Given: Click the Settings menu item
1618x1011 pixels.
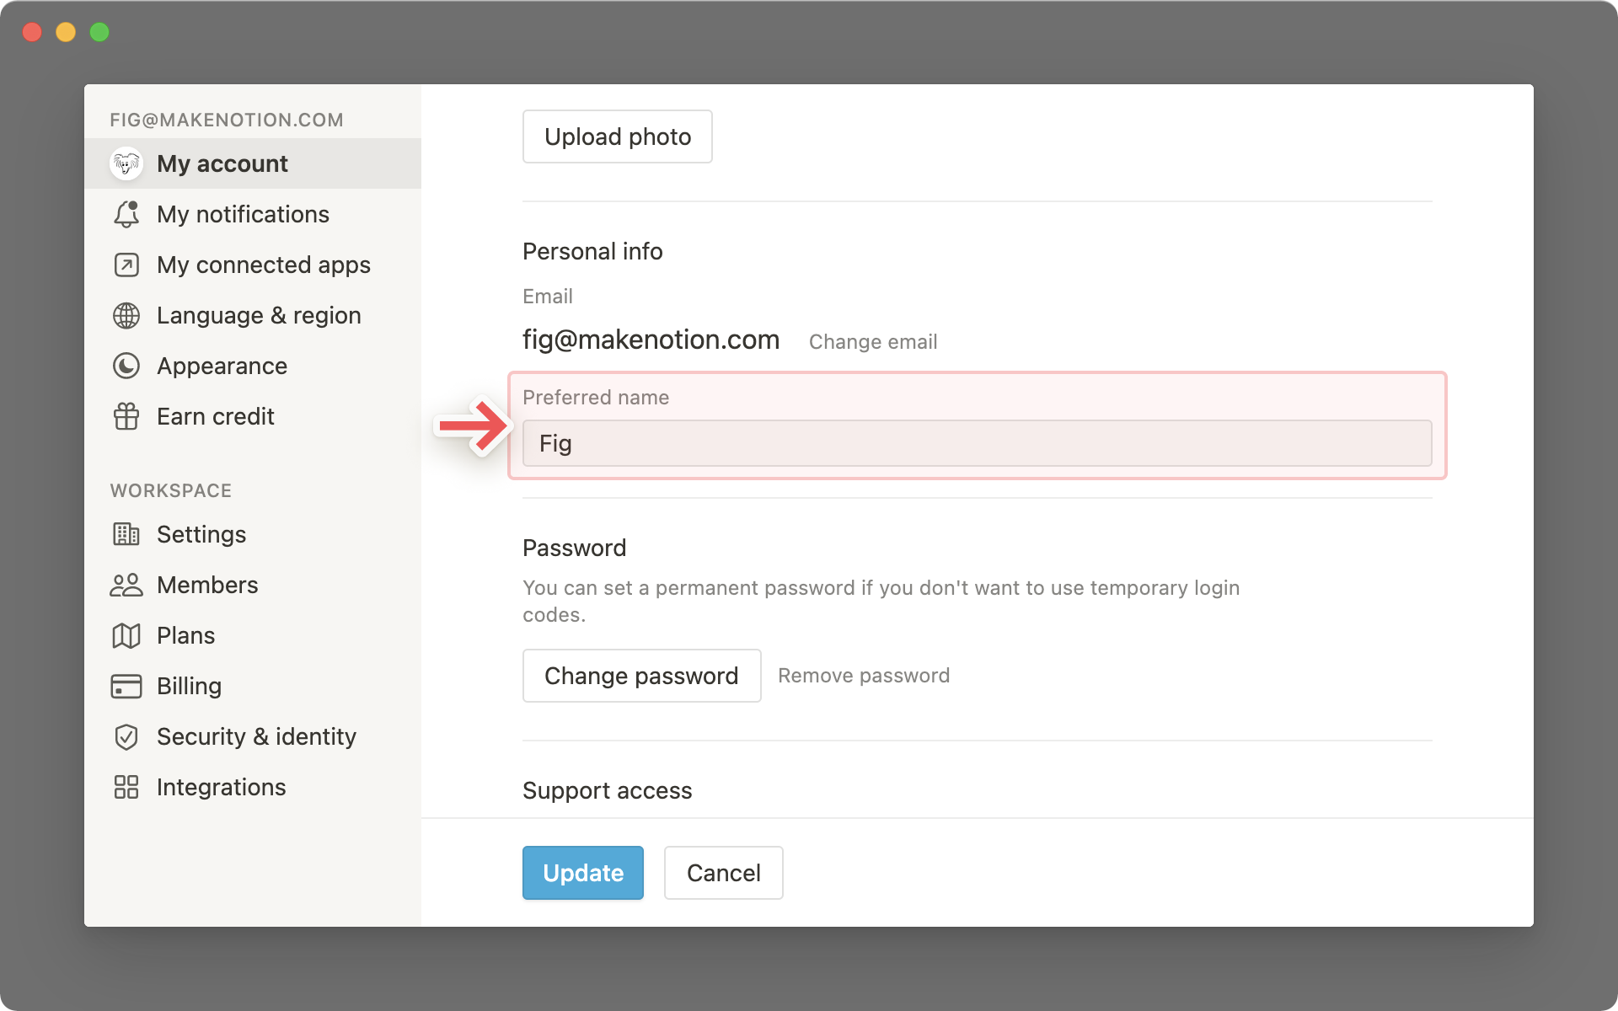Looking at the screenshot, I should (x=201, y=533).
